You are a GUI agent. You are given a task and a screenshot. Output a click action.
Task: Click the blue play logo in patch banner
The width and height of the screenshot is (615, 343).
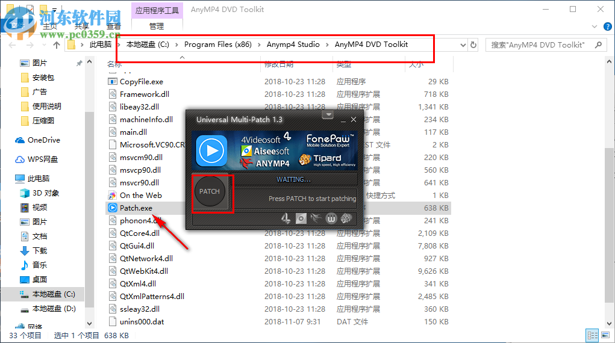coord(212,150)
